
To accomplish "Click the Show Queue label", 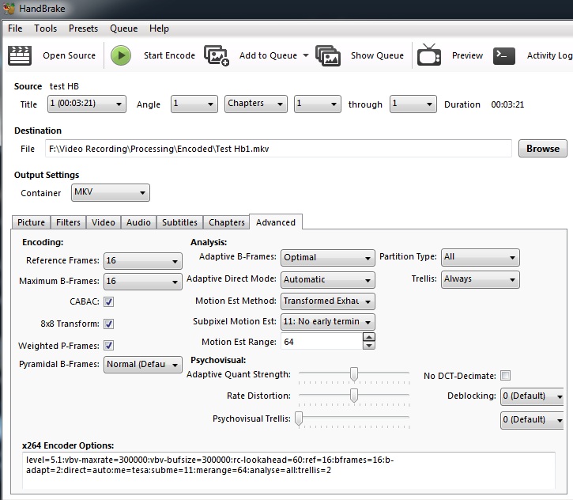I will [377, 55].
